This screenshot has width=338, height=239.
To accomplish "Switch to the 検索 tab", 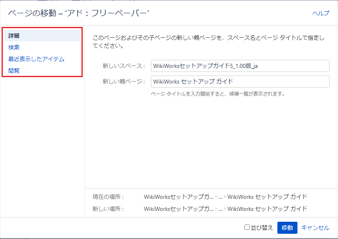I will pos(14,47).
